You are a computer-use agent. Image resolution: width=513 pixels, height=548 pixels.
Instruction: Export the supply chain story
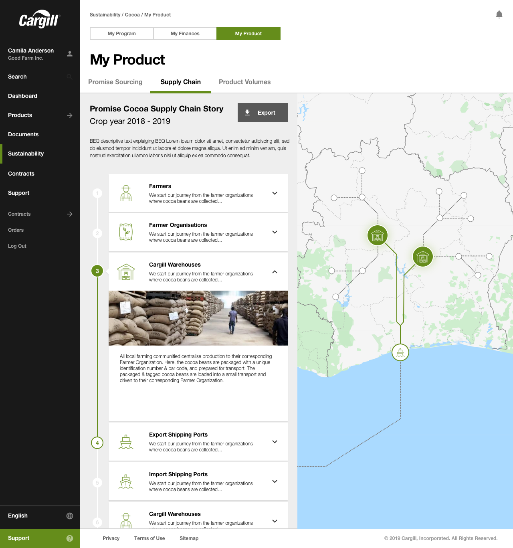(263, 113)
